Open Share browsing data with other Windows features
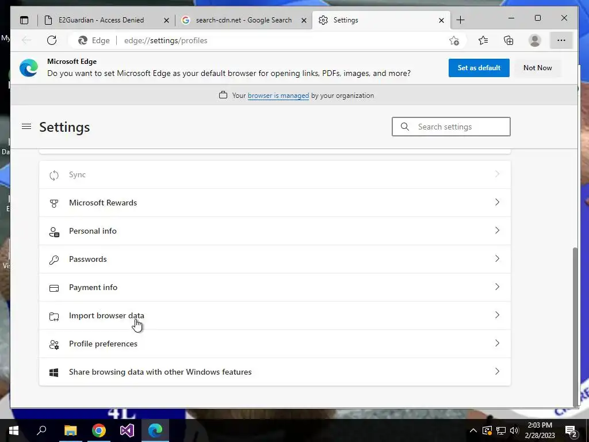This screenshot has width=589, height=442. coord(275,372)
